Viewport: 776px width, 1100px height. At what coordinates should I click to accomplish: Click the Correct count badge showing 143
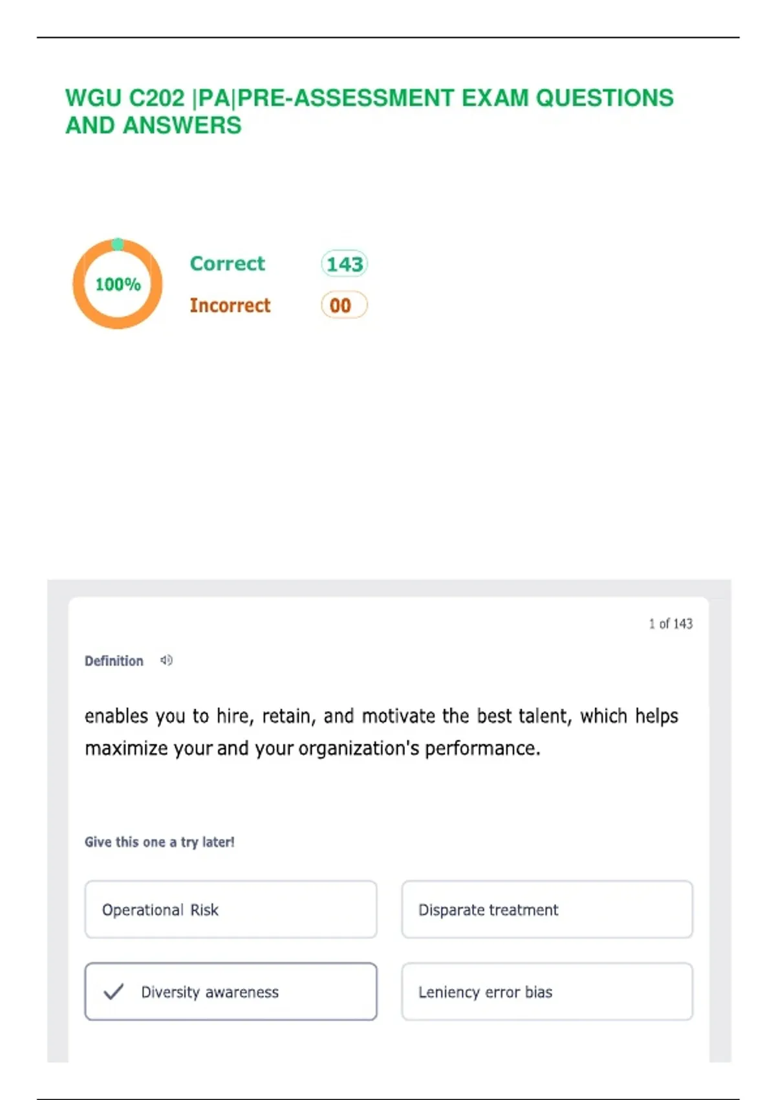344,263
